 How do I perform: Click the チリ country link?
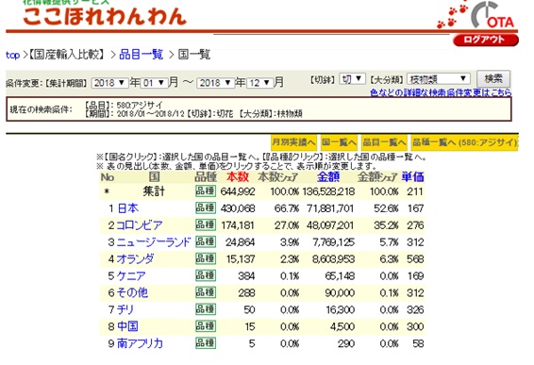(x=125, y=309)
